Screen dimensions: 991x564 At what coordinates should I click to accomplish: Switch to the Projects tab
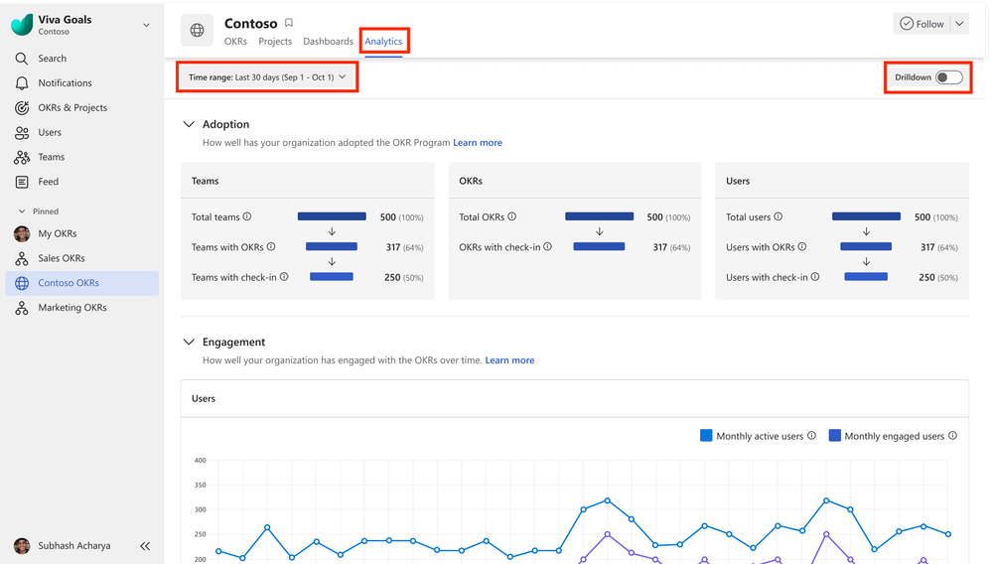click(x=275, y=42)
